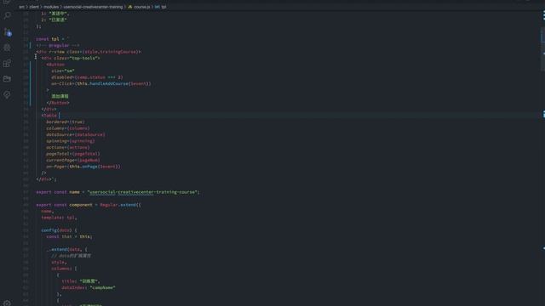Viewport: 545px width, 306px height.
Task: Click the string "usersocial-creativecenter-training-course"
Action: (x=143, y=192)
